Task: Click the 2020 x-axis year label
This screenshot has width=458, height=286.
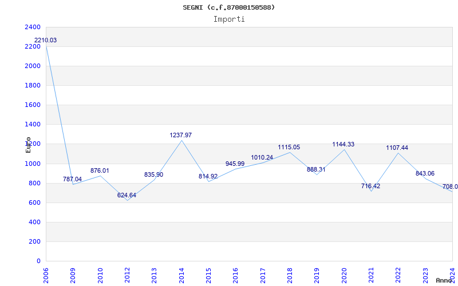Action: point(344,275)
